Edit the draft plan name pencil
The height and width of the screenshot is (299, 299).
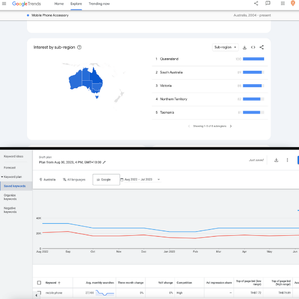point(104,162)
